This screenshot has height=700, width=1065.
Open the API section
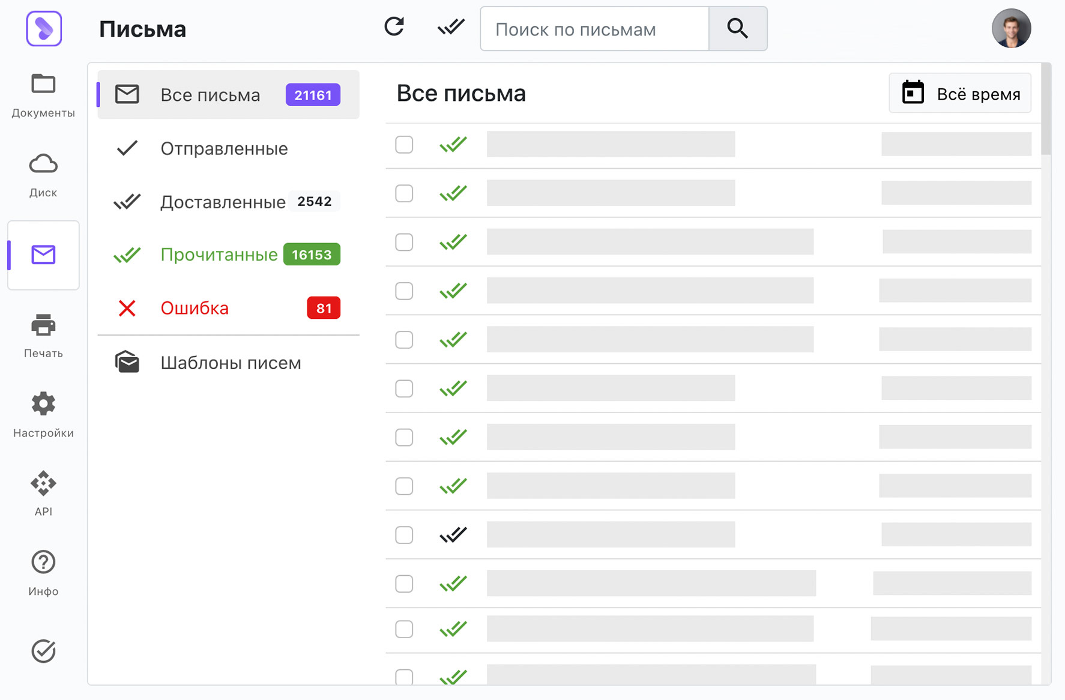pyautogui.click(x=43, y=494)
